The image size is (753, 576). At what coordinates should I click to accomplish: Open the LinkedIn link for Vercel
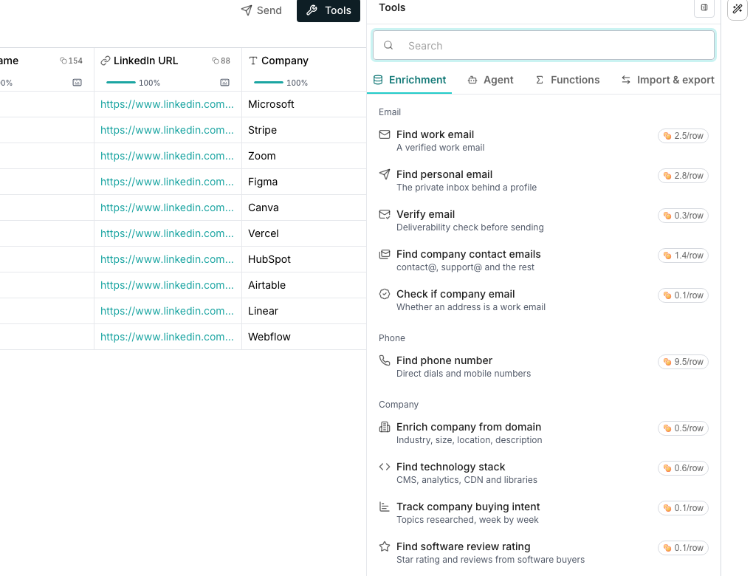pos(167,233)
